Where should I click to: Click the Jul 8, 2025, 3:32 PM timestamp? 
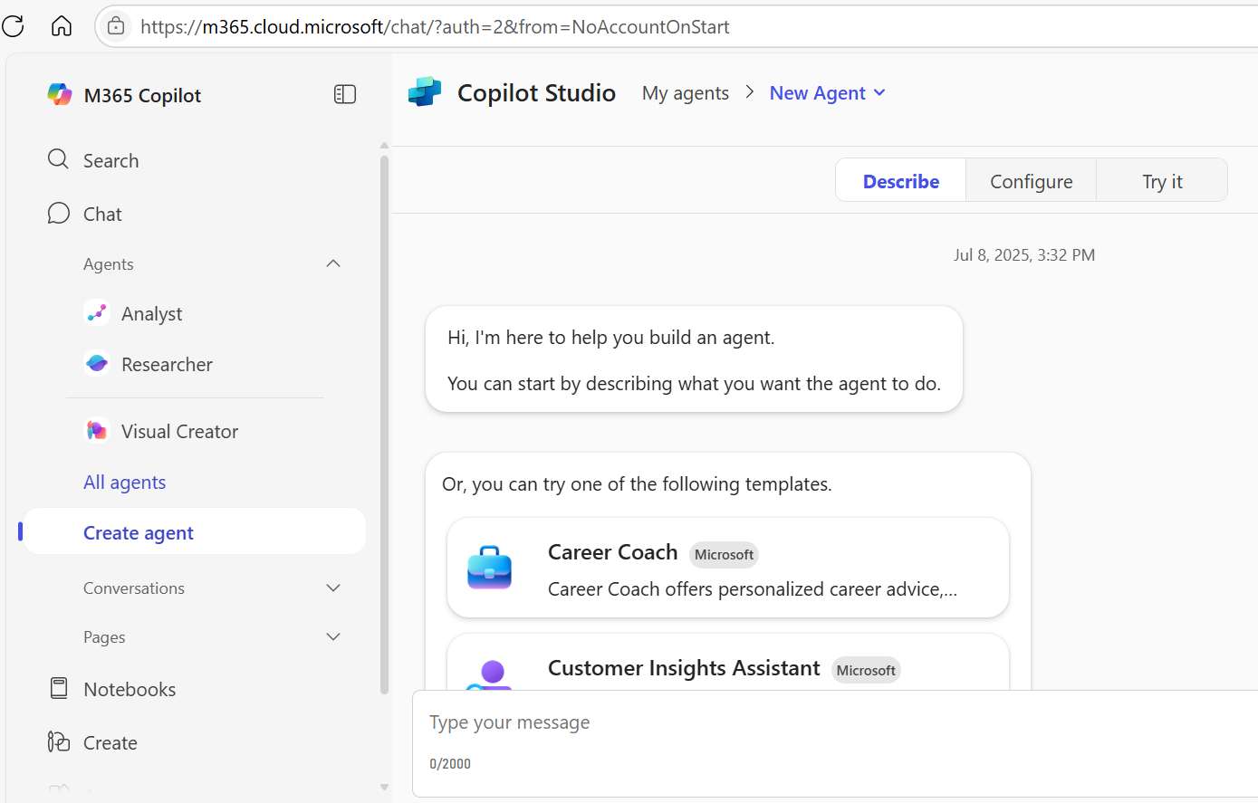point(1024,255)
